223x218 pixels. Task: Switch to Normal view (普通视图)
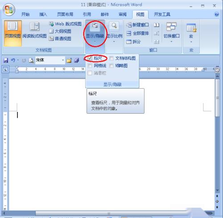60,38
